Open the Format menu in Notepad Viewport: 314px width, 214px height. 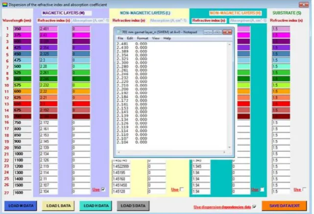143,38
